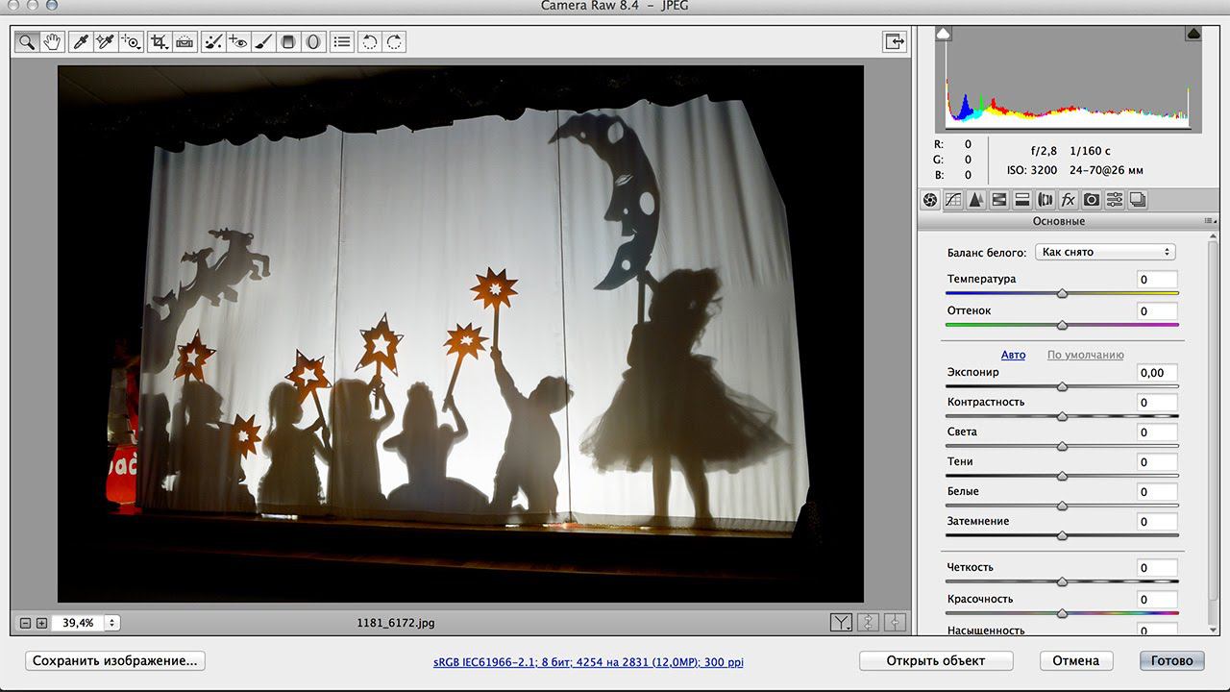Image resolution: width=1230 pixels, height=692 pixels.
Task: Open the zoom level dropdown showing 39,4%
Action: click(x=111, y=623)
